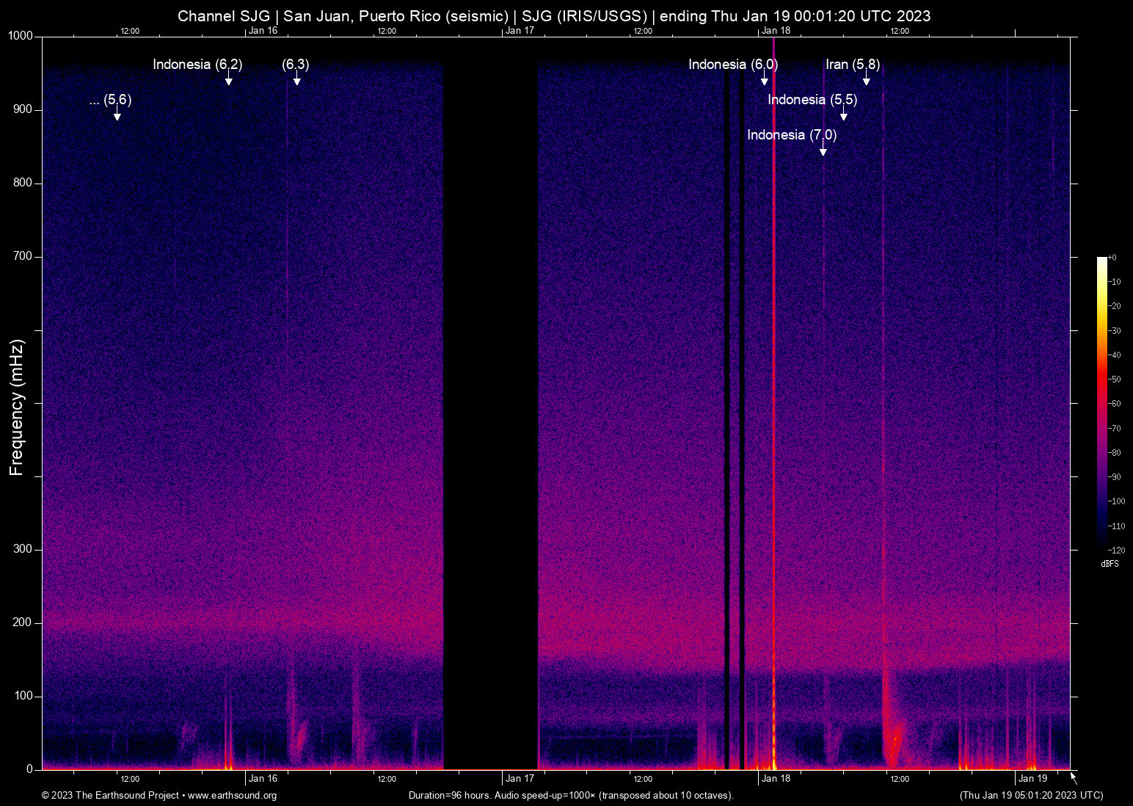Open the www.earthsound.org link in the footer
Screen dimensions: 1133x806
tap(232, 796)
